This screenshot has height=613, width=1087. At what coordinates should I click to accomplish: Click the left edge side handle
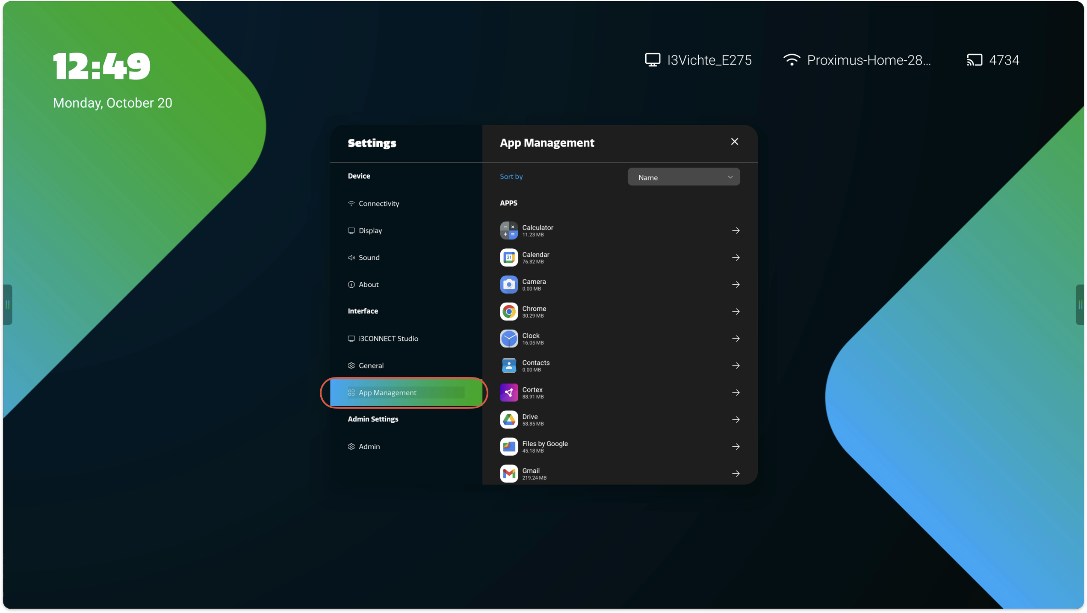[x=7, y=305]
